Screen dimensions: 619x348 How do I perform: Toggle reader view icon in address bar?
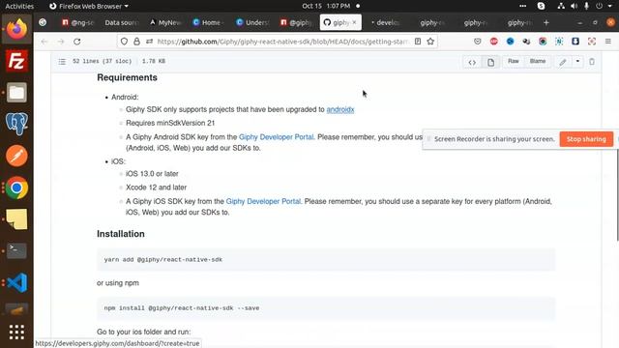pyautogui.click(x=418, y=42)
